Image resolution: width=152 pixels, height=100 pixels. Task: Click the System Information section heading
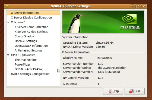[x=75, y=37]
